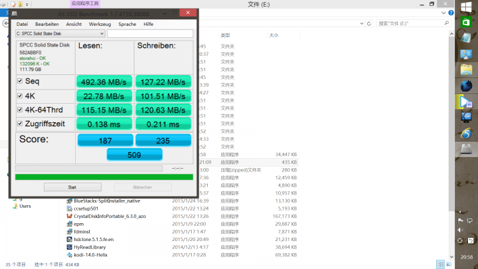
Task: Select CrystalDiskInfoPortable_6.3.0_azo file
Action: (110, 217)
